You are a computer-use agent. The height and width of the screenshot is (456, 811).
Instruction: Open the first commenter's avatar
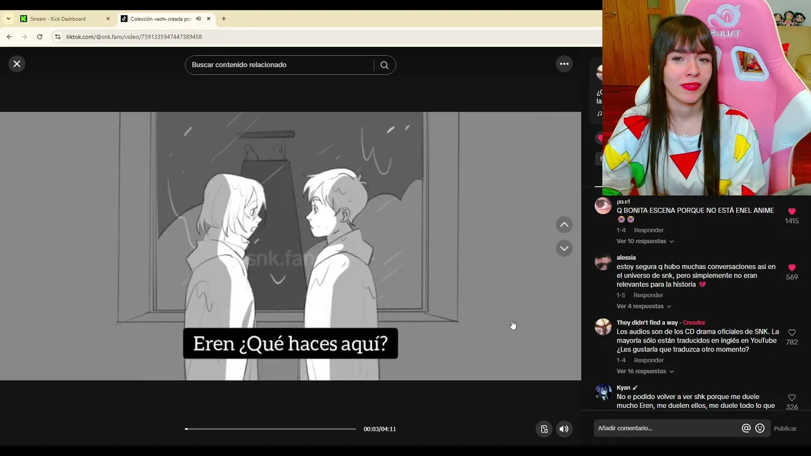pyautogui.click(x=603, y=206)
